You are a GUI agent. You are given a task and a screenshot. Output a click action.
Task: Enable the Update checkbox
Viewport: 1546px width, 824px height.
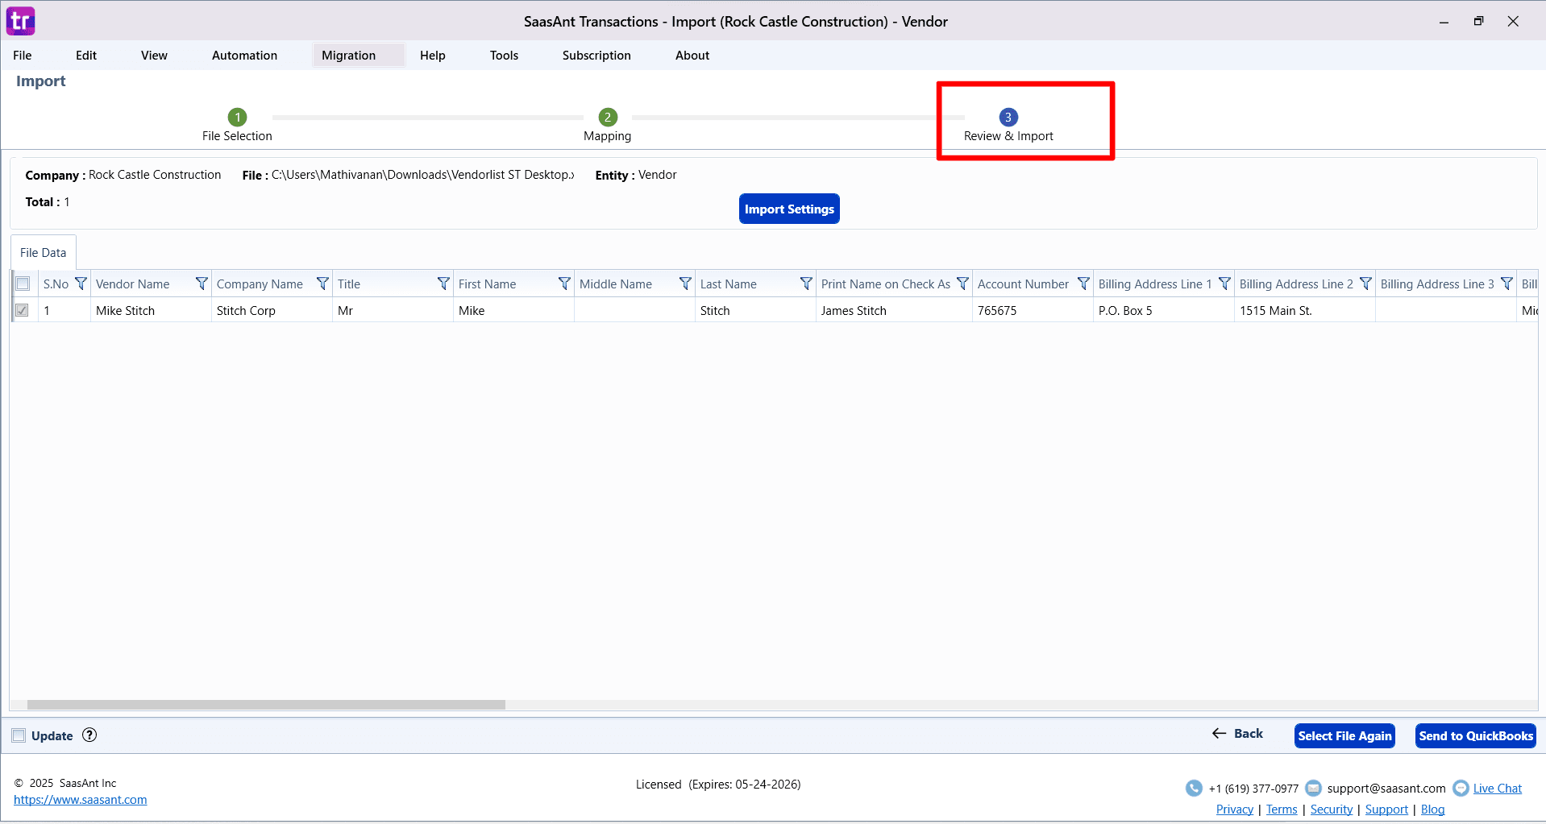coord(19,735)
